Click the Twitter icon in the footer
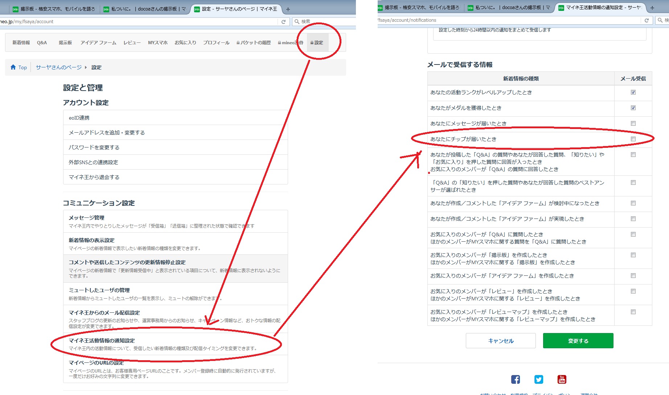The height and width of the screenshot is (395, 669). tap(538, 379)
